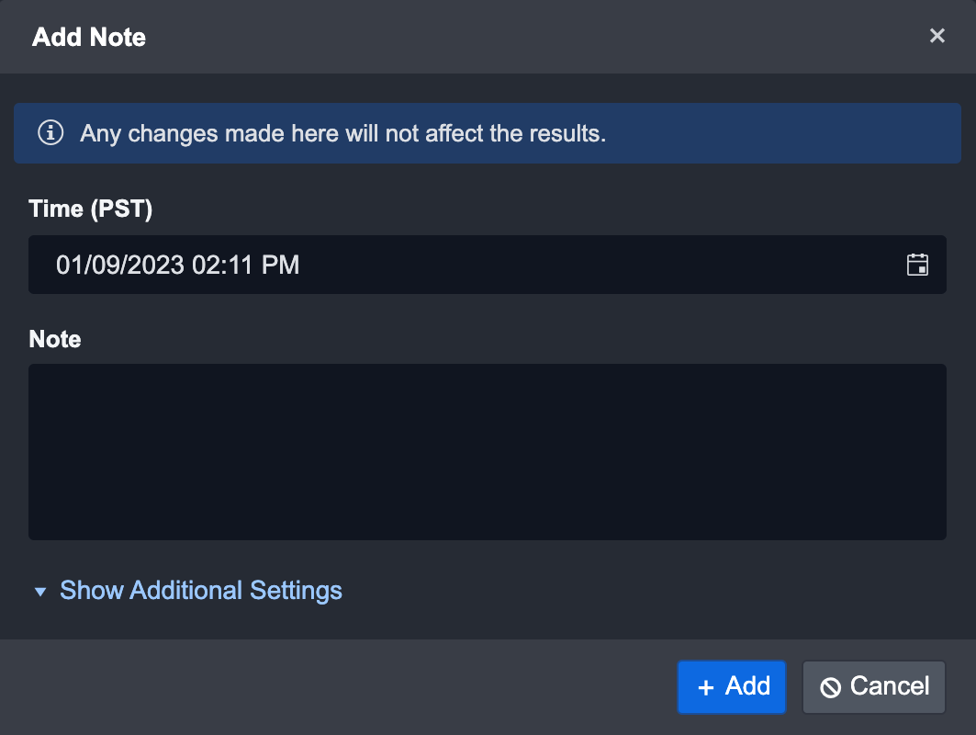Select the 02:11 time value
The height and width of the screenshot is (735, 976).
click(x=223, y=266)
